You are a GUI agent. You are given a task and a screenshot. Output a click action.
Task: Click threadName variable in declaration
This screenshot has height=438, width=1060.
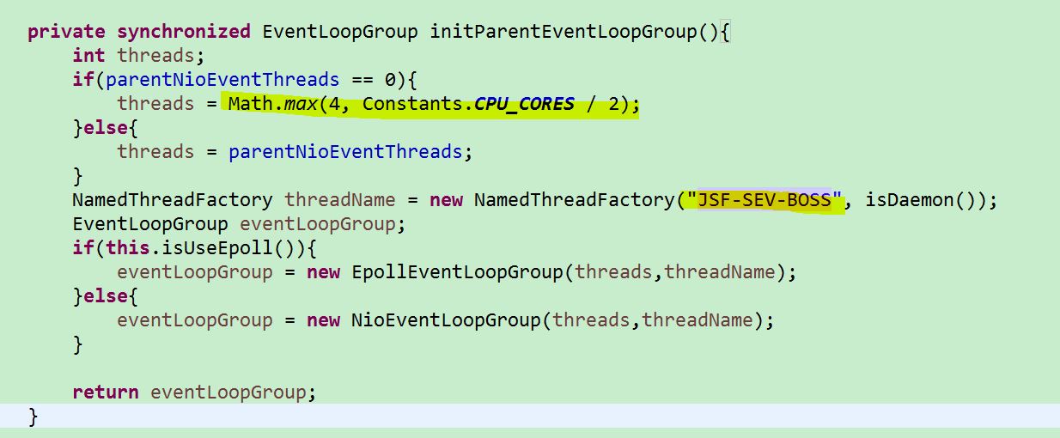(340, 200)
